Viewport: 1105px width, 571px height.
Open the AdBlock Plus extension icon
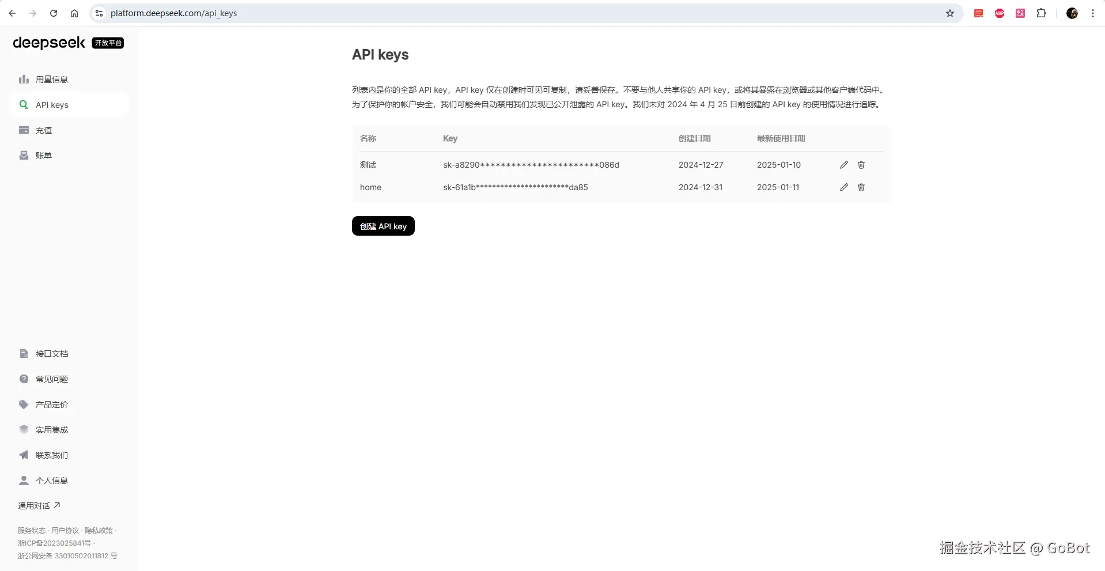coord(1000,13)
